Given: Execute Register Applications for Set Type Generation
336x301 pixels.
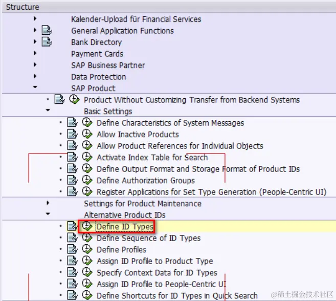Looking at the screenshot, I should click(x=87, y=191).
